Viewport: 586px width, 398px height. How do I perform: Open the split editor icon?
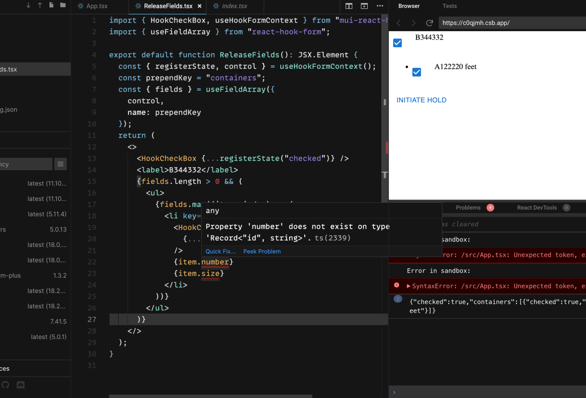coord(349,6)
